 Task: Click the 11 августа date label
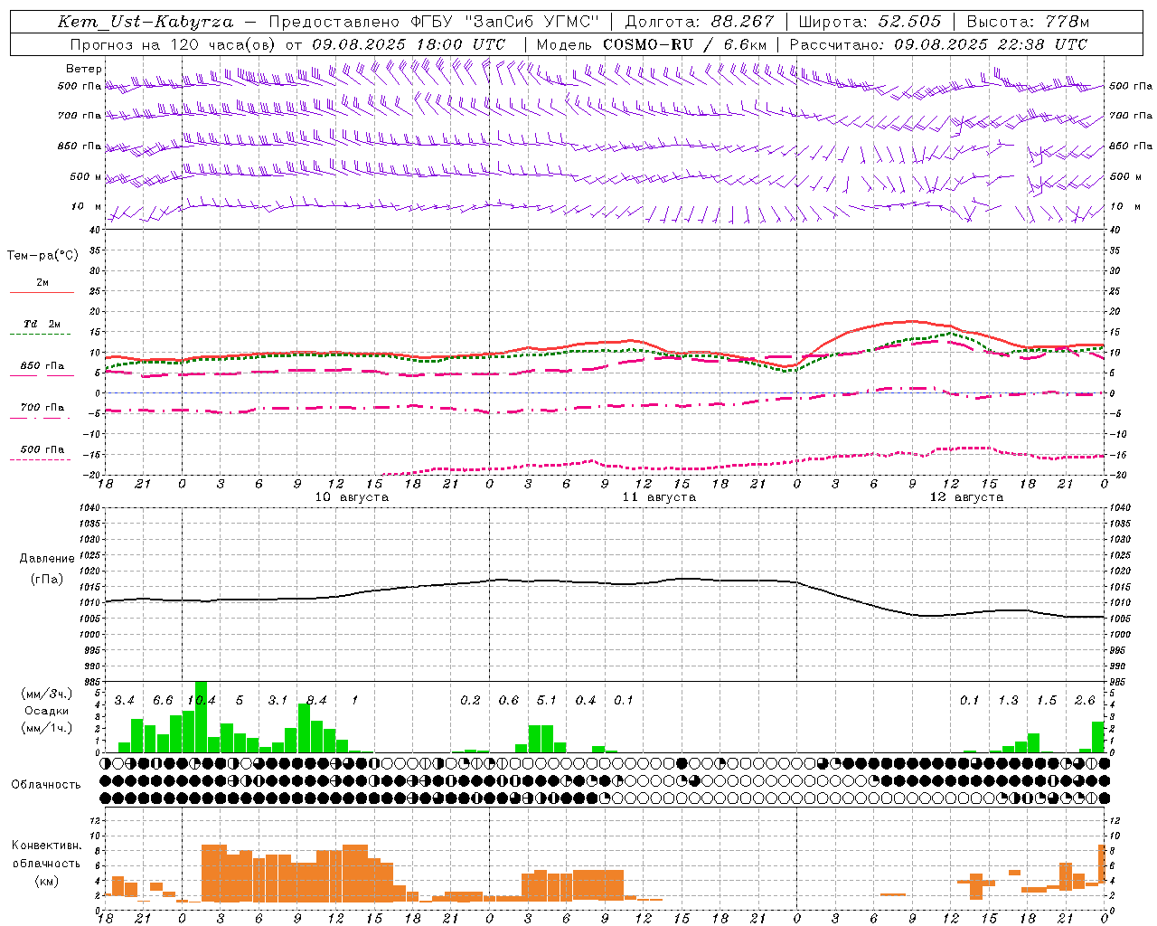click(x=659, y=497)
